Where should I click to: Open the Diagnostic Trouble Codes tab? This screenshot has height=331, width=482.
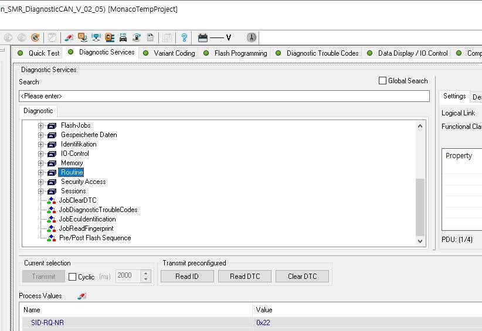point(317,53)
